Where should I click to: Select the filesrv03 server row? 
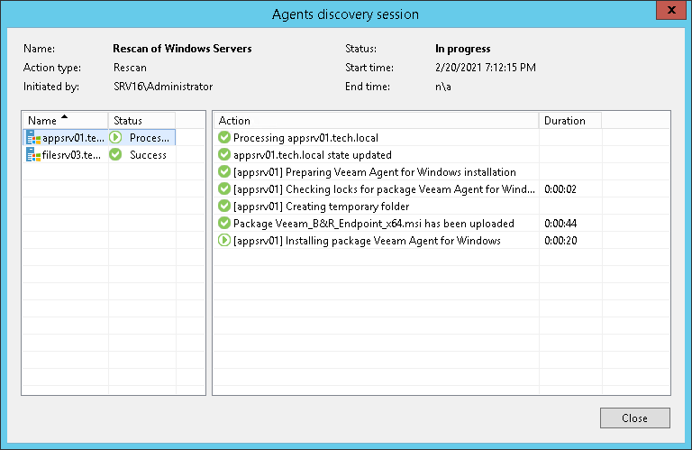(x=74, y=155)
